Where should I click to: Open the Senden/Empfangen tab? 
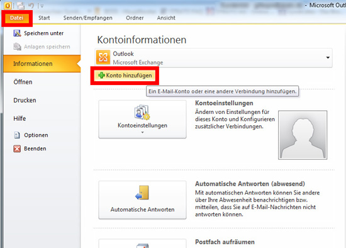[x=88, y=18]
